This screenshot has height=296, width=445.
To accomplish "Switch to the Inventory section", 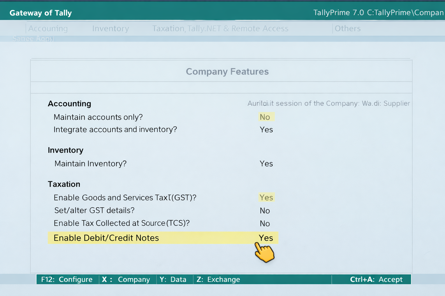I will (x=110, y=28).
